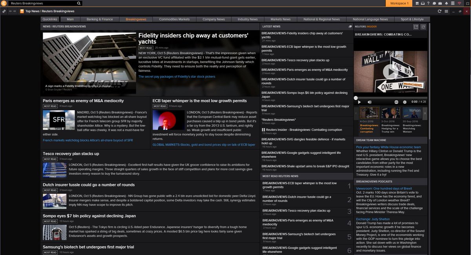Open video settings gear icon
Image resolution: width=471 pixels, height=255 pixels.
(404, 102)
